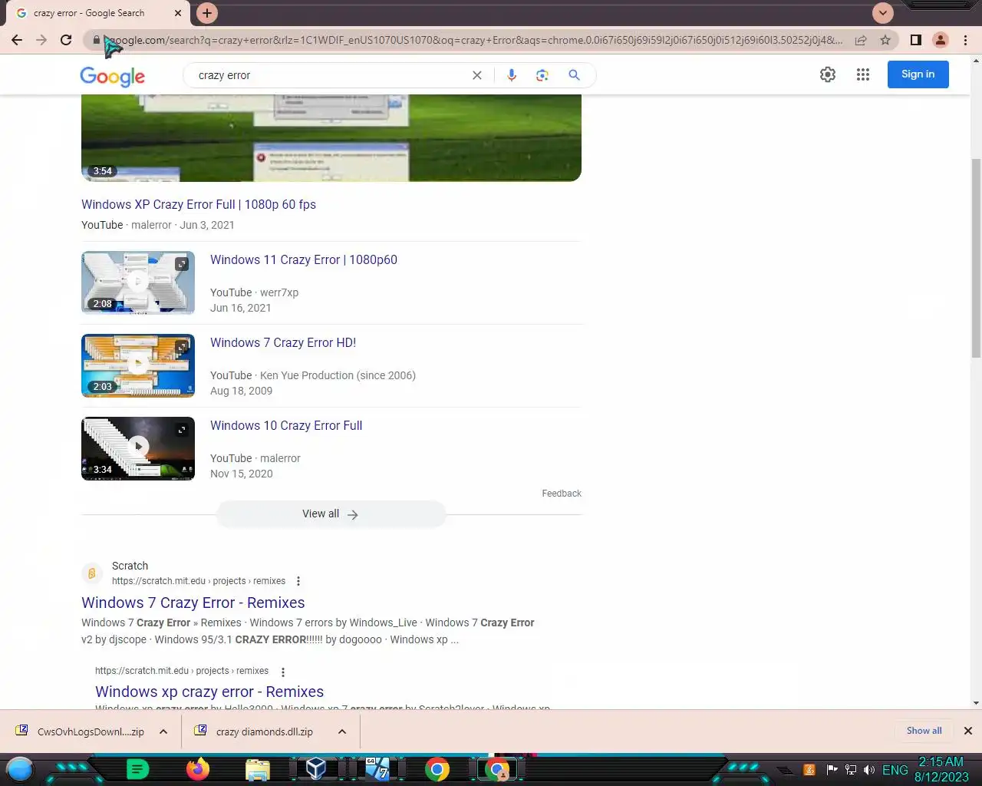Open the Scratch site favicon

click(91, 573)
